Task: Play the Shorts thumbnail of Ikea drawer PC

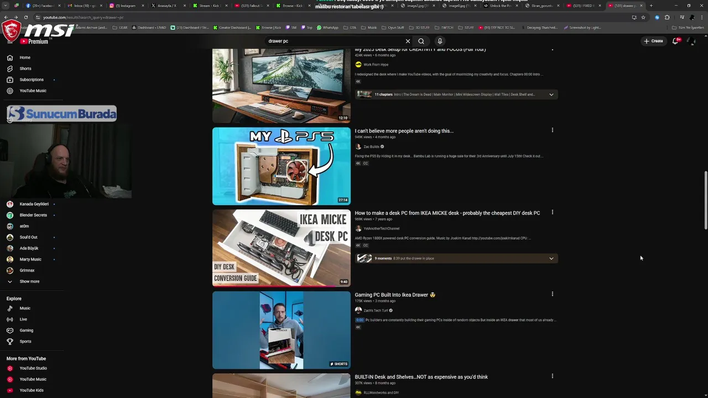Action: (282, 330)
